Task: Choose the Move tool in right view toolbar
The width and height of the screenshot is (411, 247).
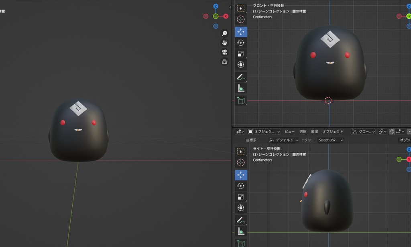Action: point(241,175)
